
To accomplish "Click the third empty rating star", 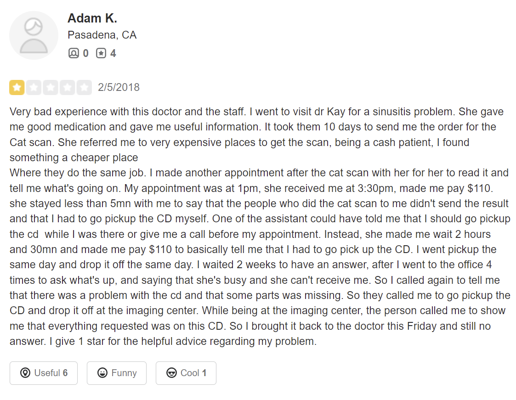I will (x=51, y=88).
